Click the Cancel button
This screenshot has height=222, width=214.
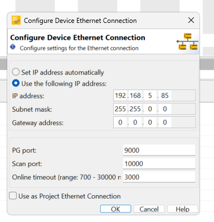click(x=149, y=209)
